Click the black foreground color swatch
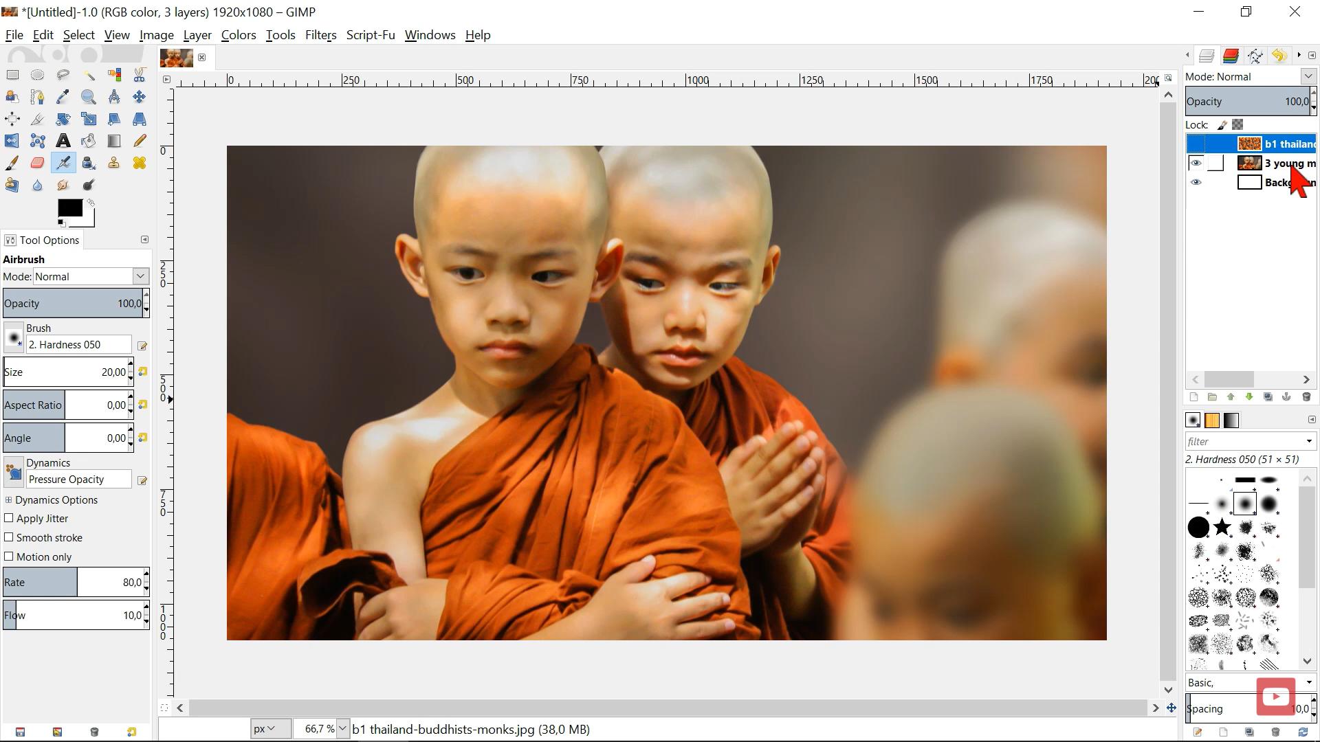This screenshot has width=1320, height=742. click(69, 207)
